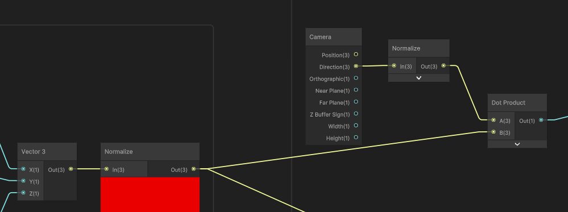This screenshot has height=212, width=568.
Task: Click the Near Plane(1) label
Action: tap(332, 91)
